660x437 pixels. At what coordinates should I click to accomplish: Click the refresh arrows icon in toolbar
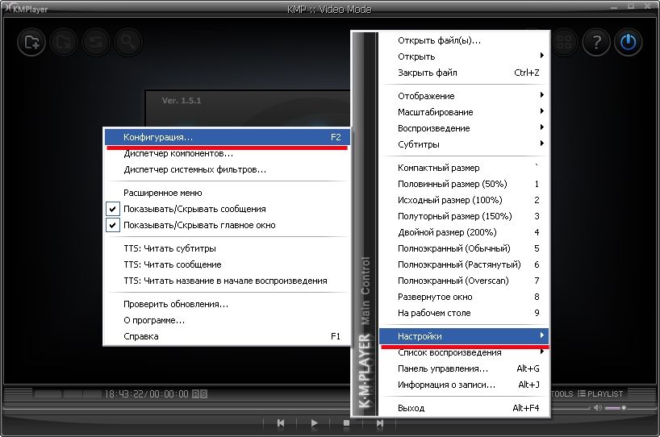96,42
